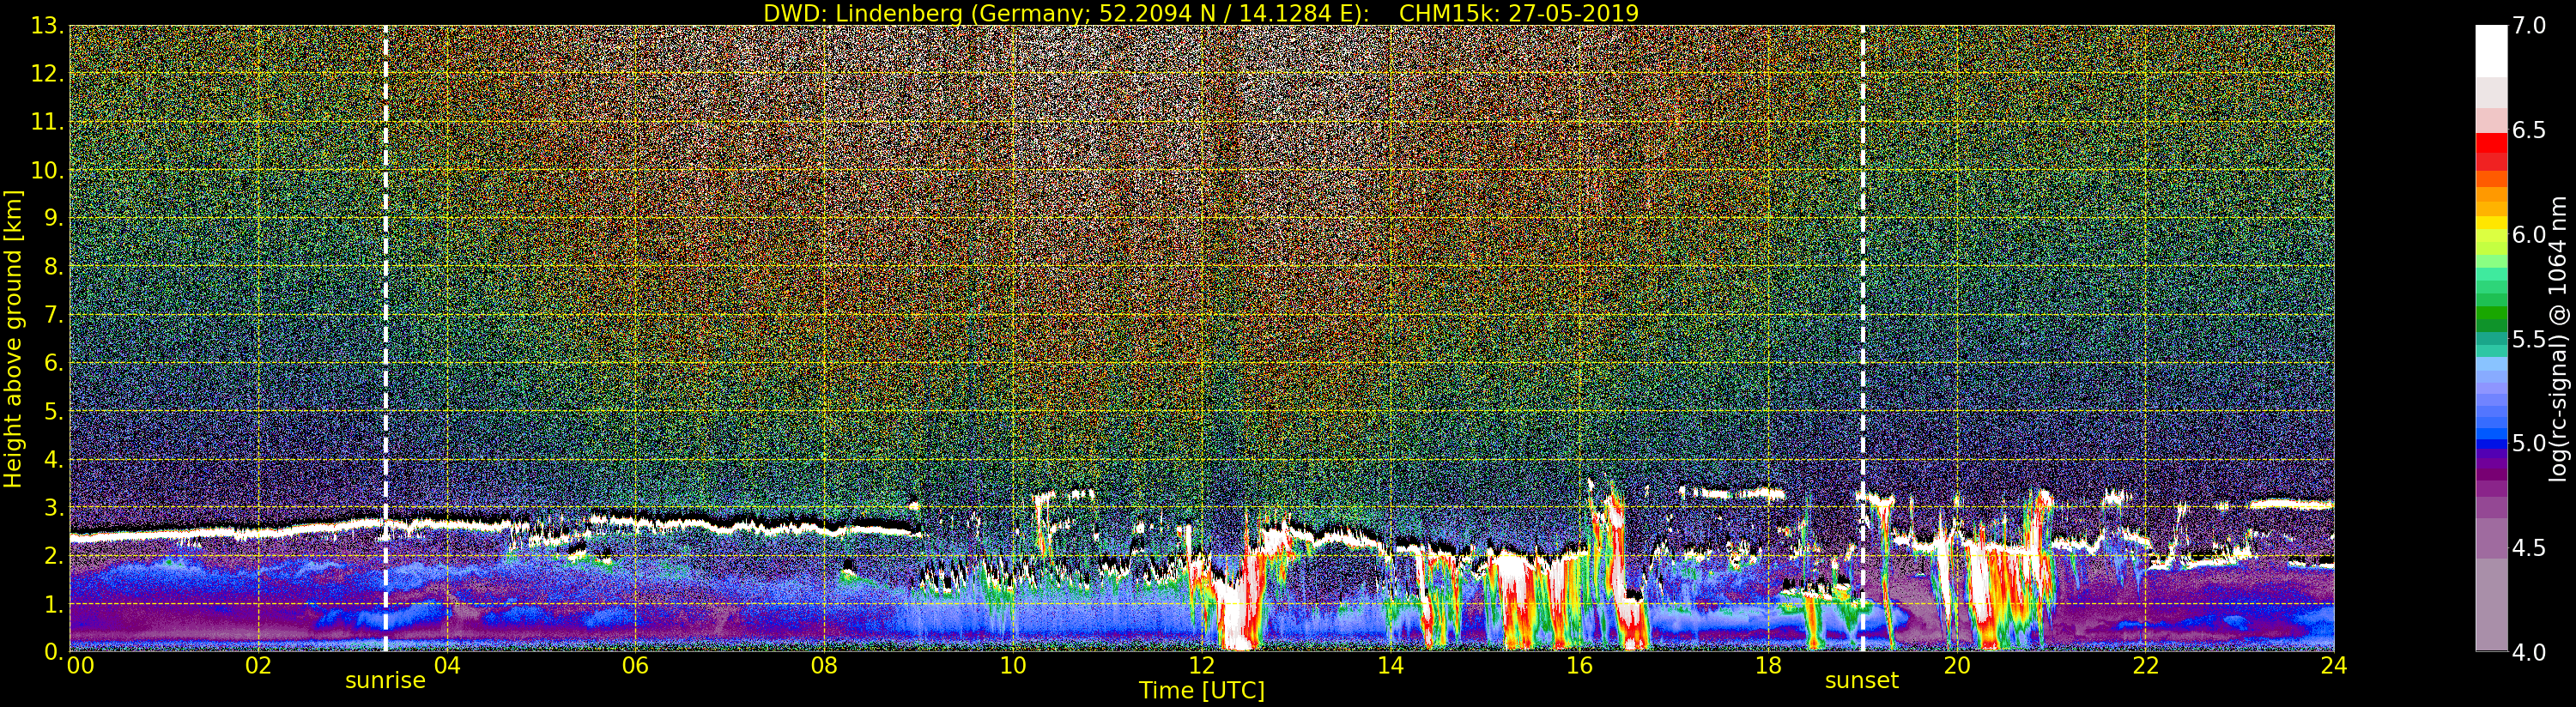The height and width of the screenshot is (707, 2576).
Task: Click the 'Height above ground [km]' axis label
Action: 13,338
